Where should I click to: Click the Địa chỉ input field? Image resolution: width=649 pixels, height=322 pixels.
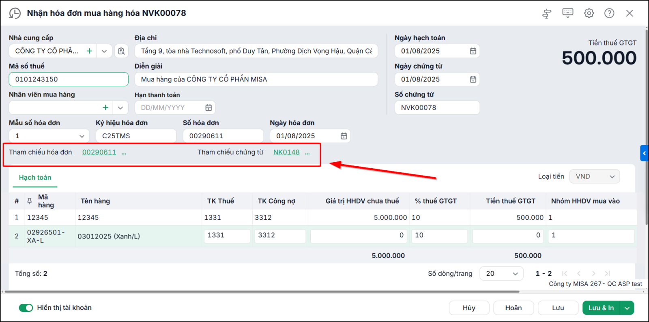(256, 51)
